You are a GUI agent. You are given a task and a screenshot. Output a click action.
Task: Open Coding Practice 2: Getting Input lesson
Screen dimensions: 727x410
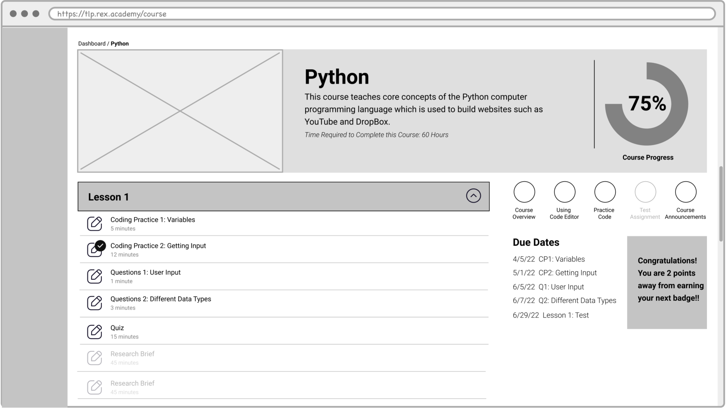click(x=158, y=246)
